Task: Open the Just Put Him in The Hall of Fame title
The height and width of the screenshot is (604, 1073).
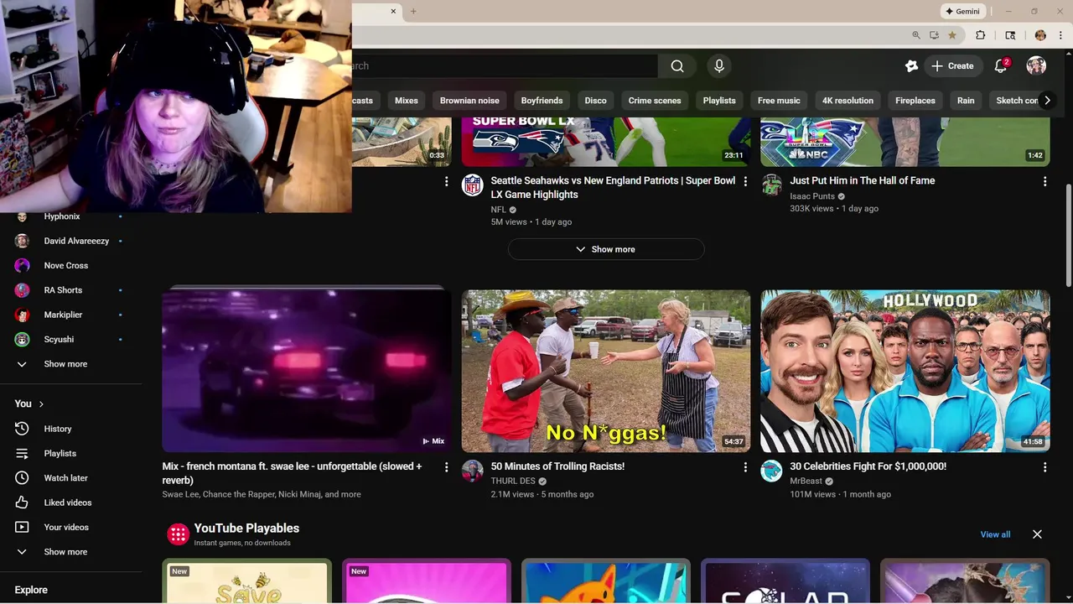Action: tap(862, 180)
